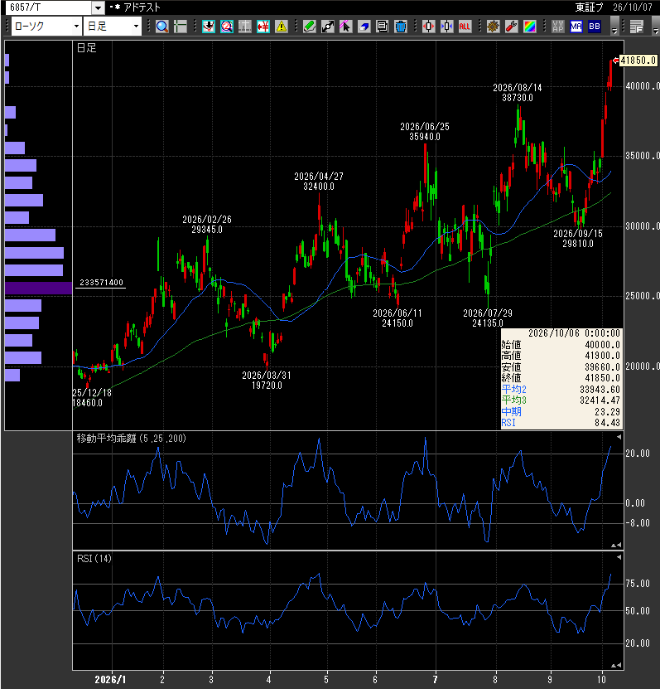Click the stacked documents copy icon
The width and height of the screenshot is (660, 689).
point(383,27)
